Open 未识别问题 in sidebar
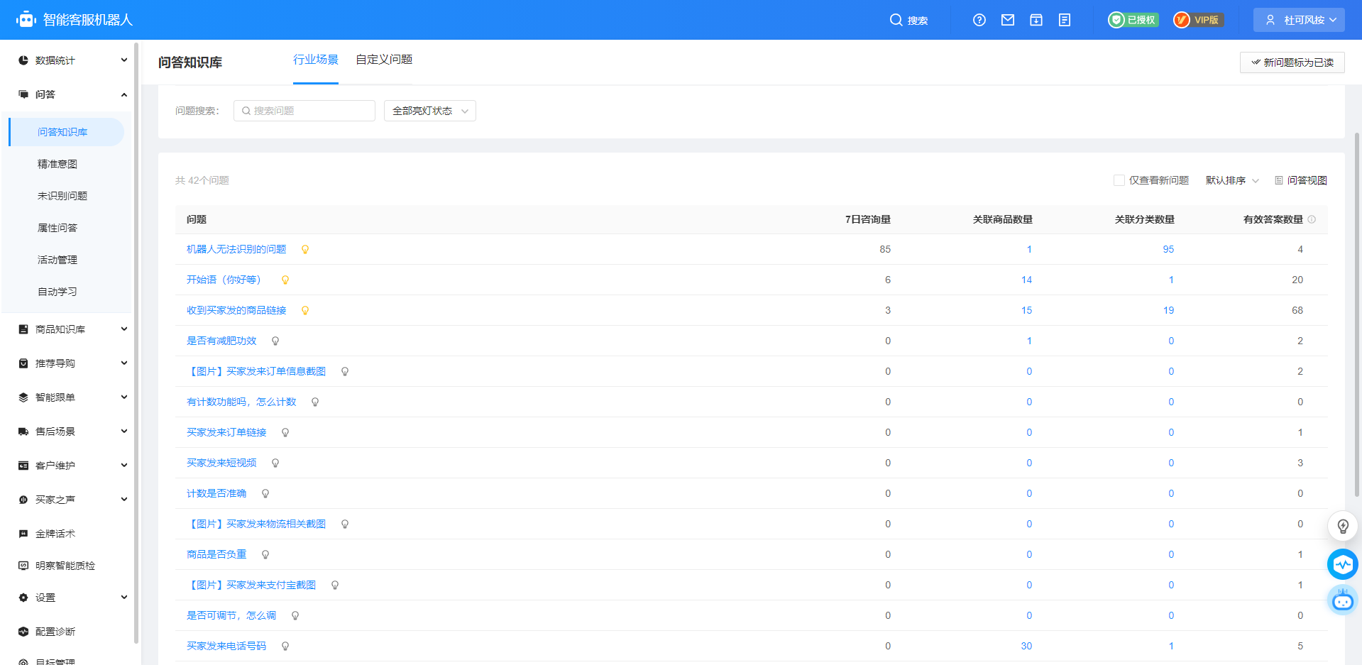The image size is (1362, 665). [62, 196]
